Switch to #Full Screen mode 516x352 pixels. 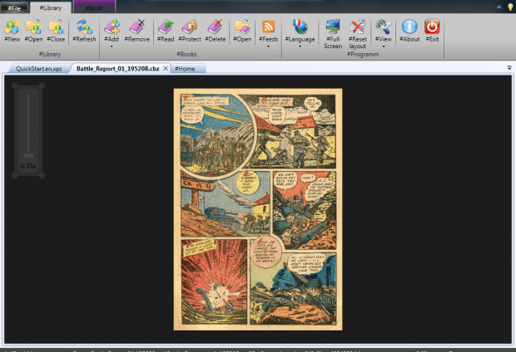click(x=333, y=27)
